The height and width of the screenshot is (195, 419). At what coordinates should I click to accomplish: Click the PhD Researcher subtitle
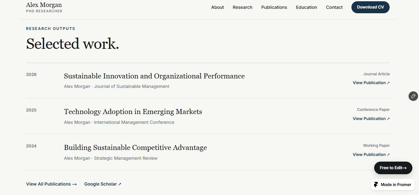[44, 11]
